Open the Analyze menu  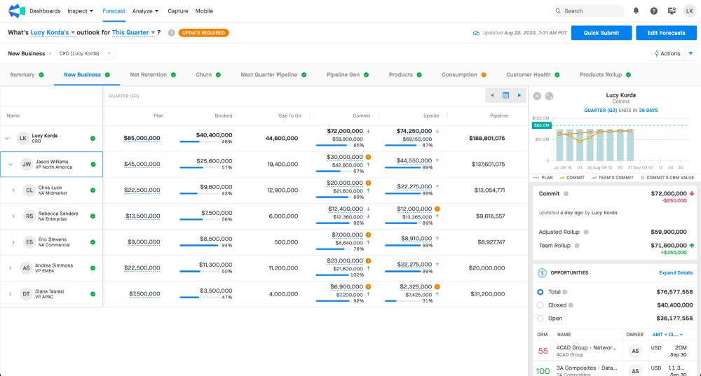click(x=145, y=11)
